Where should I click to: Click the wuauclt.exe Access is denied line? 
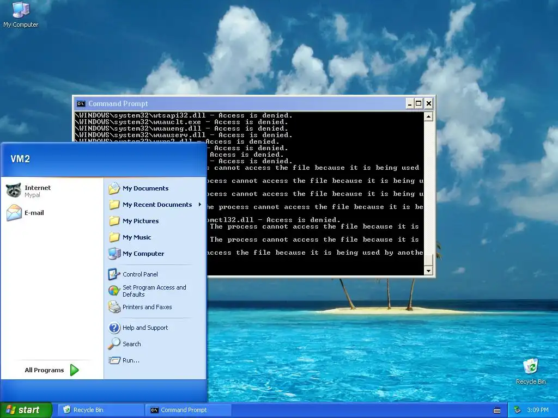pos(181,122)
